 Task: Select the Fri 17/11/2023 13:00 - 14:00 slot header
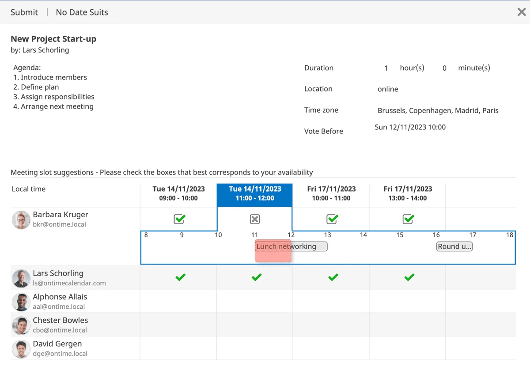pyautogui.click(x=408, y=193)
